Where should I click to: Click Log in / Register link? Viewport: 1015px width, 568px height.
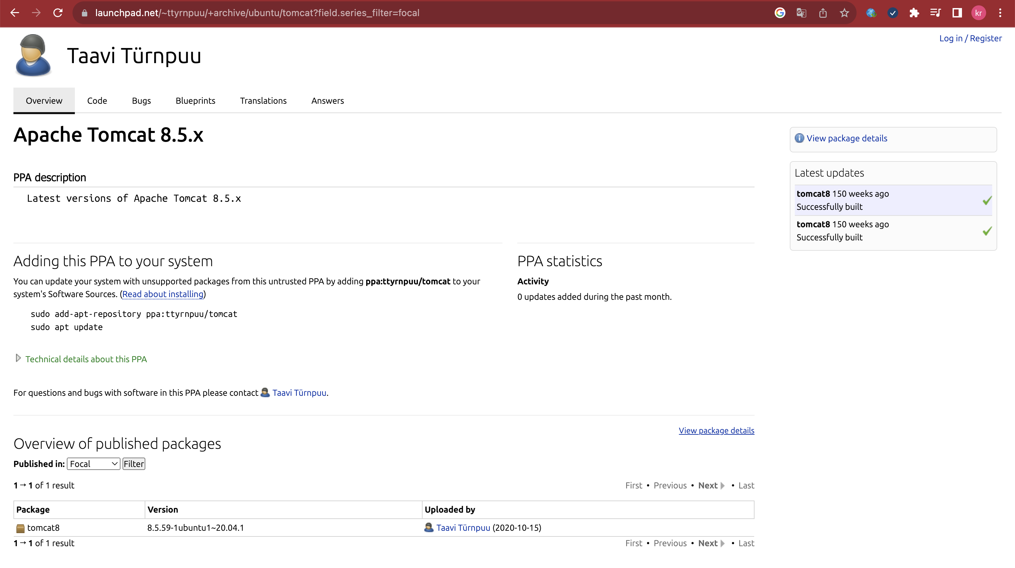pos(970,38)
